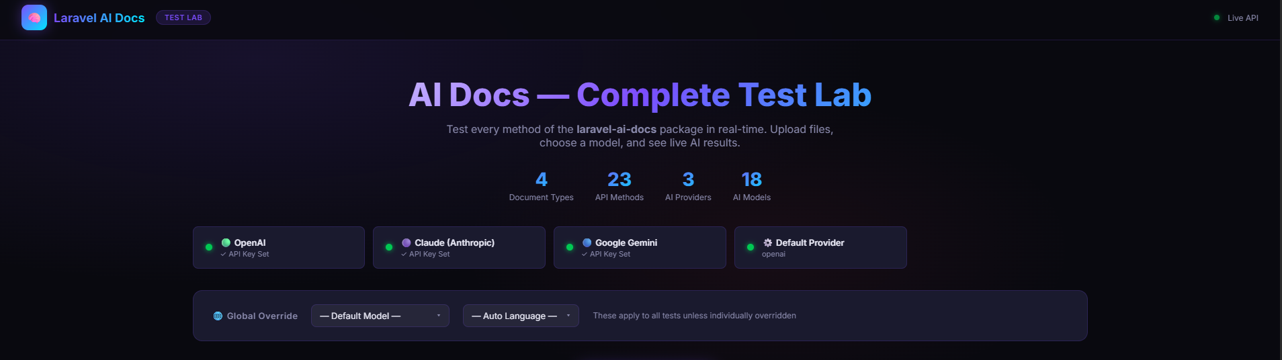Click the green status dot on OpenAI card

(209, 247)
